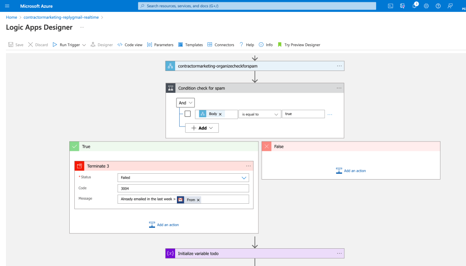
Task: Open the And operator dropdown
Action: (186, 103)
